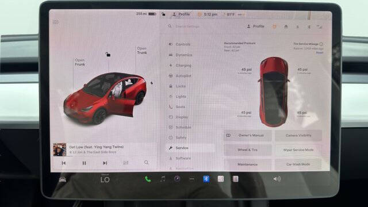Open Dynamics settings menu
This screenshot has width=368, height=207.
181,55
